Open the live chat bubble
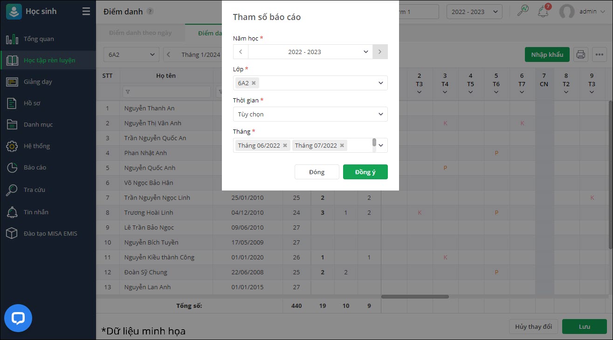Screen dimensions: 613x340 point(18,319)
